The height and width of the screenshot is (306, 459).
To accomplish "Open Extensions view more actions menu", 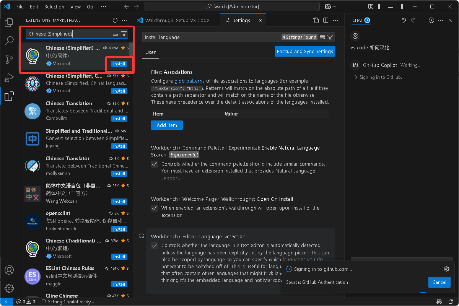I will tap(124, 20).
